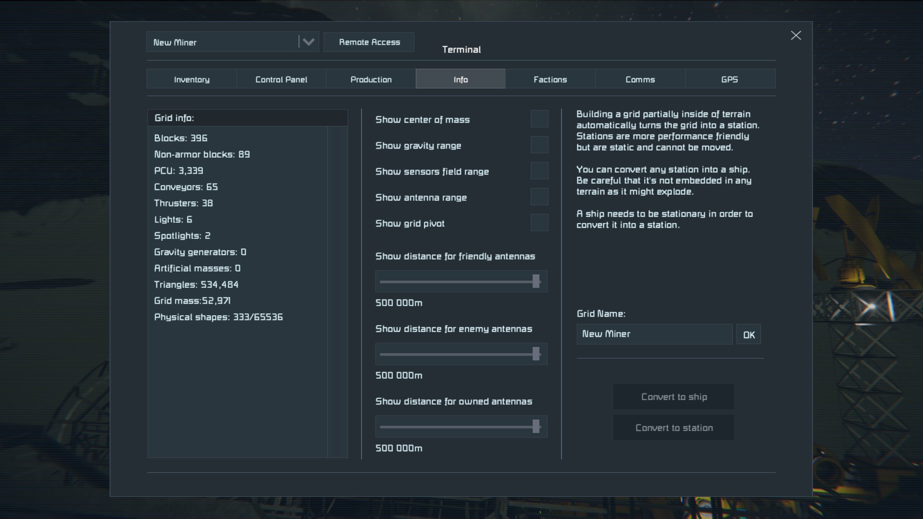Click the 'Terminal' window title
The height and width of the screenshot is (519, 923).
click(x=461, y=49)
